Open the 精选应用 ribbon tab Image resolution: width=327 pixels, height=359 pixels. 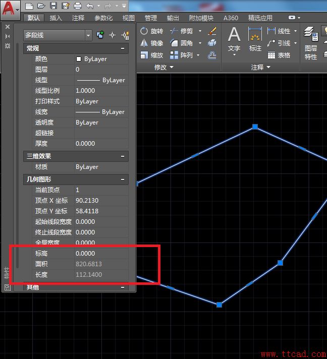(x=260, y=18)
